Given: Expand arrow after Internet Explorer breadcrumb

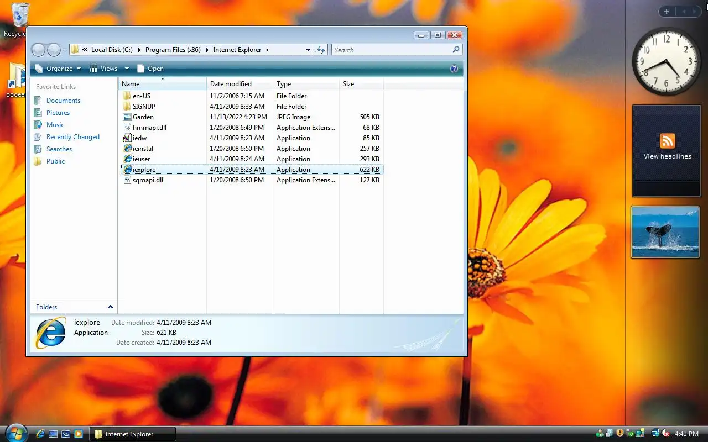Looking at the screenshot, I should pos(267,50).
